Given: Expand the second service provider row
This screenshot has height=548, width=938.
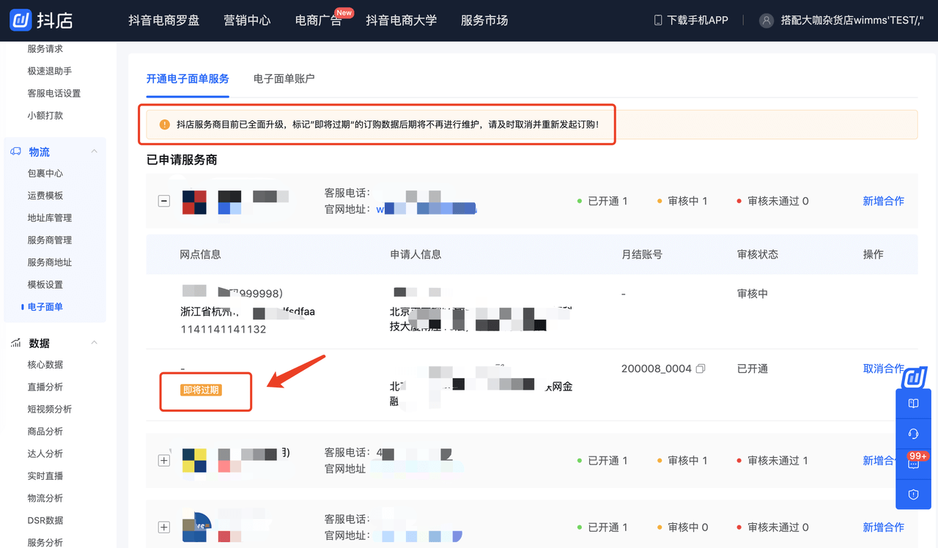Looking at the screenshot, I should (164, 461).
